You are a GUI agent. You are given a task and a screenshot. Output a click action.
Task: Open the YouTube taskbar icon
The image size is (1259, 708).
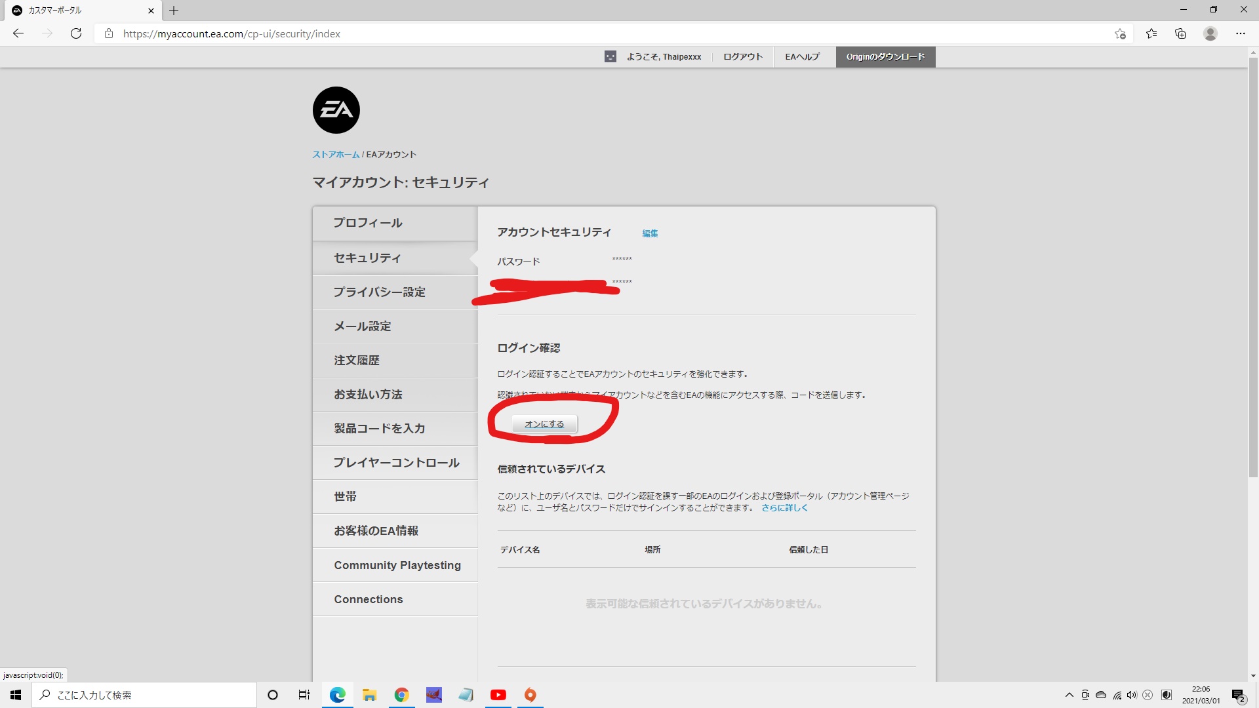point(498,695)
